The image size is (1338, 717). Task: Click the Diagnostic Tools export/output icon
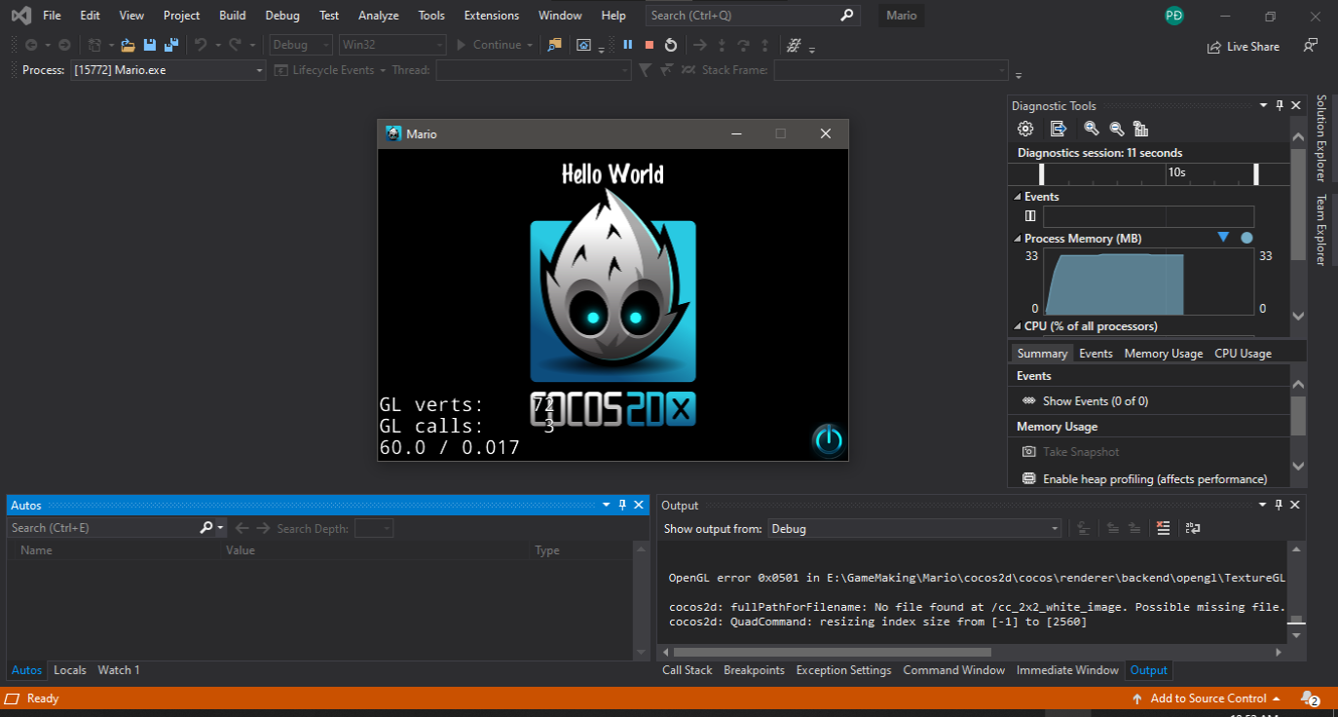point(1059,129)
